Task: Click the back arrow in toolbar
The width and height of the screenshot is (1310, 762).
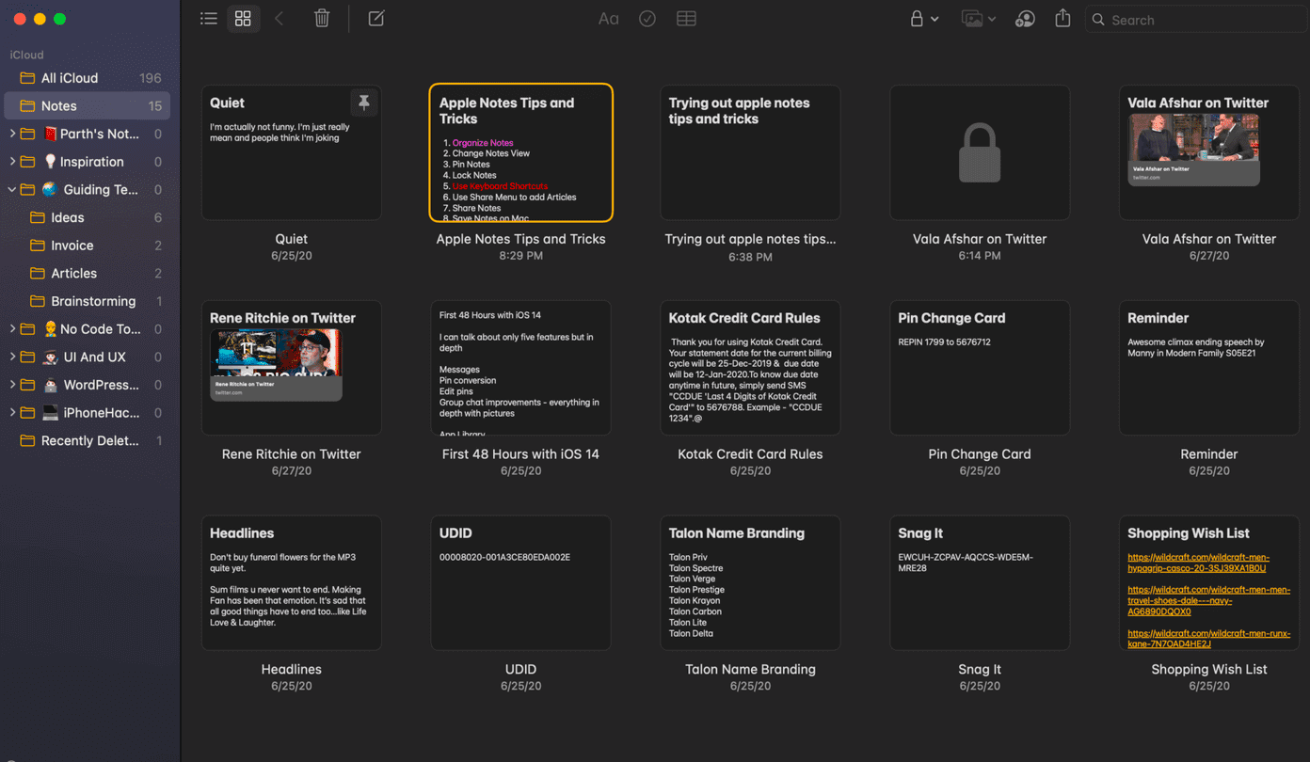Action: [280, 19]
